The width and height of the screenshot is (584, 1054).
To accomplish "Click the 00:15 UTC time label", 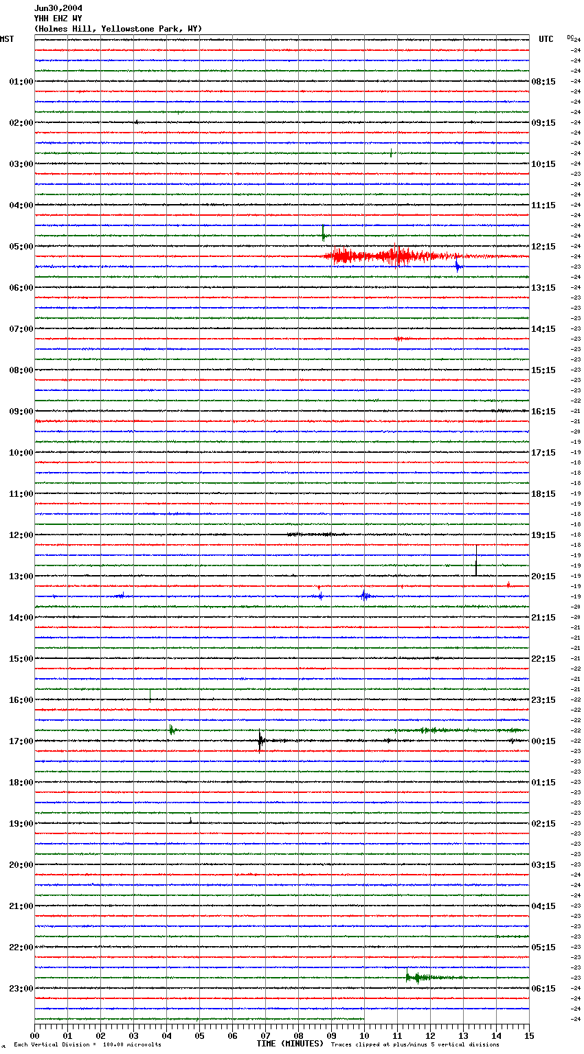I will click(543, 741).
